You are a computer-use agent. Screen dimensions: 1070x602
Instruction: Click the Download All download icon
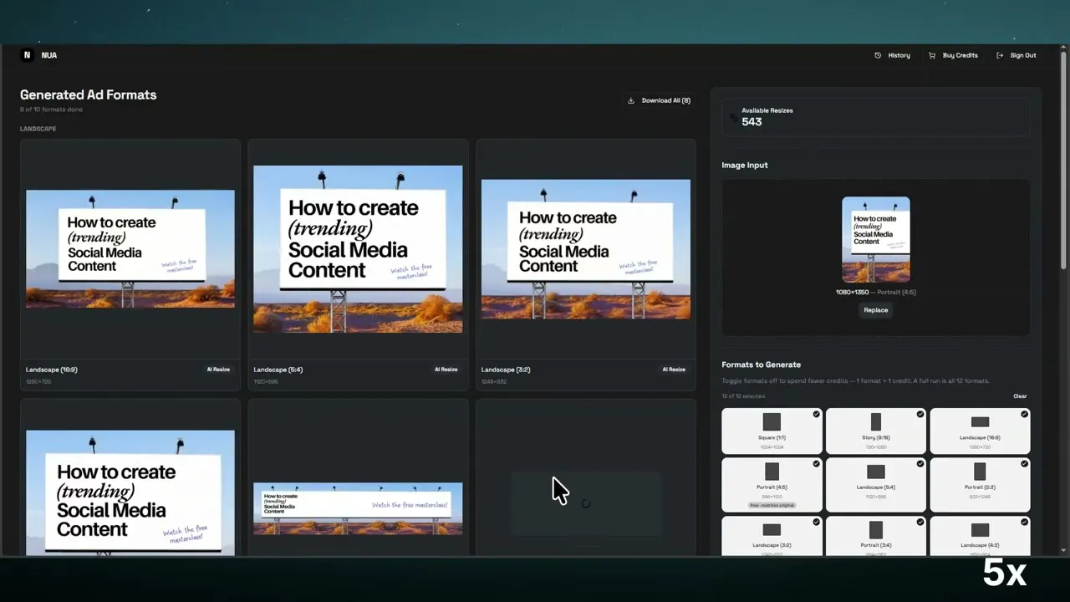[631, 100]
